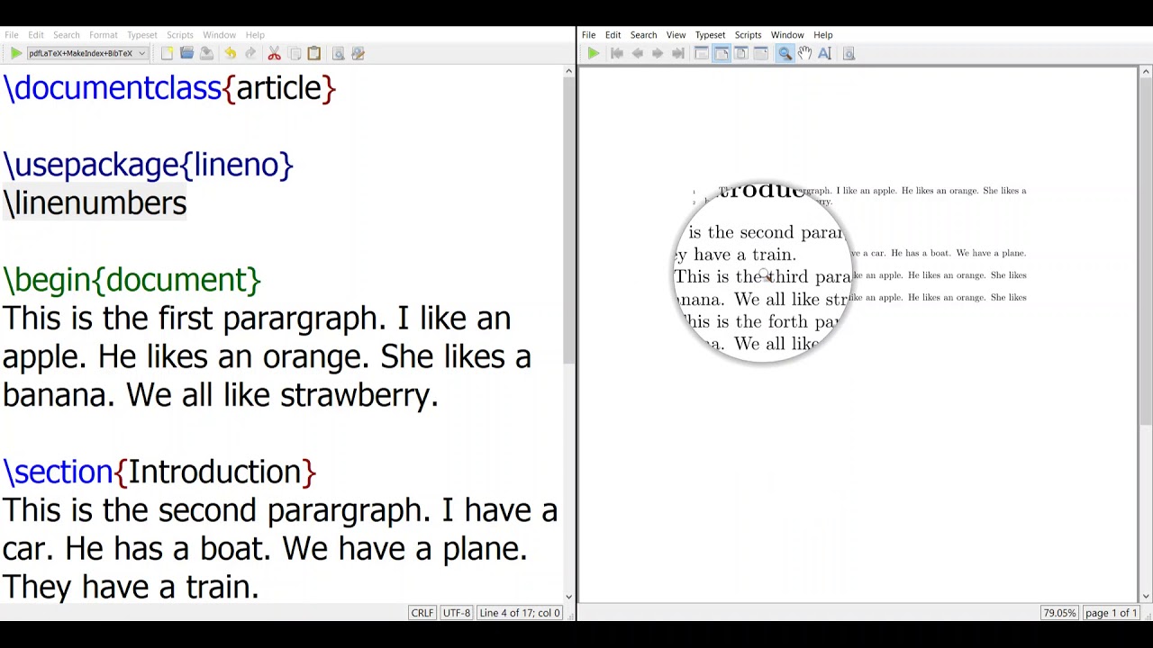Click the text 'They have a train.' in editor

[x=131, y=587]
